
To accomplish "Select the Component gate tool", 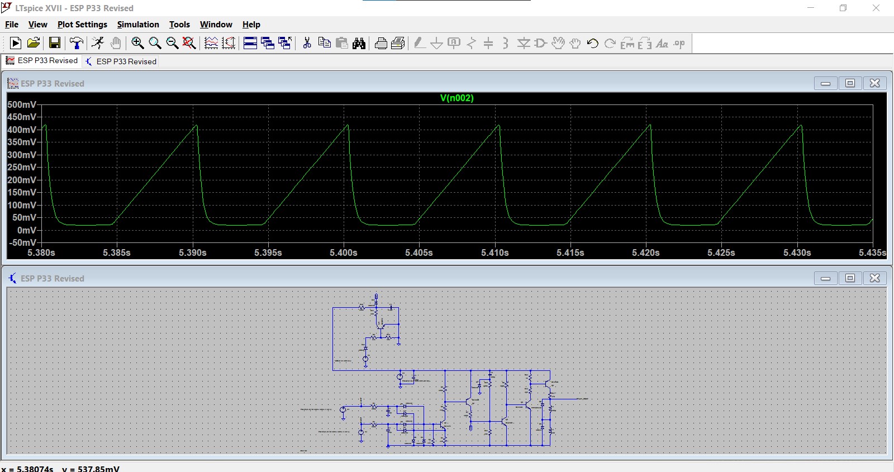I will pos(540,43).
